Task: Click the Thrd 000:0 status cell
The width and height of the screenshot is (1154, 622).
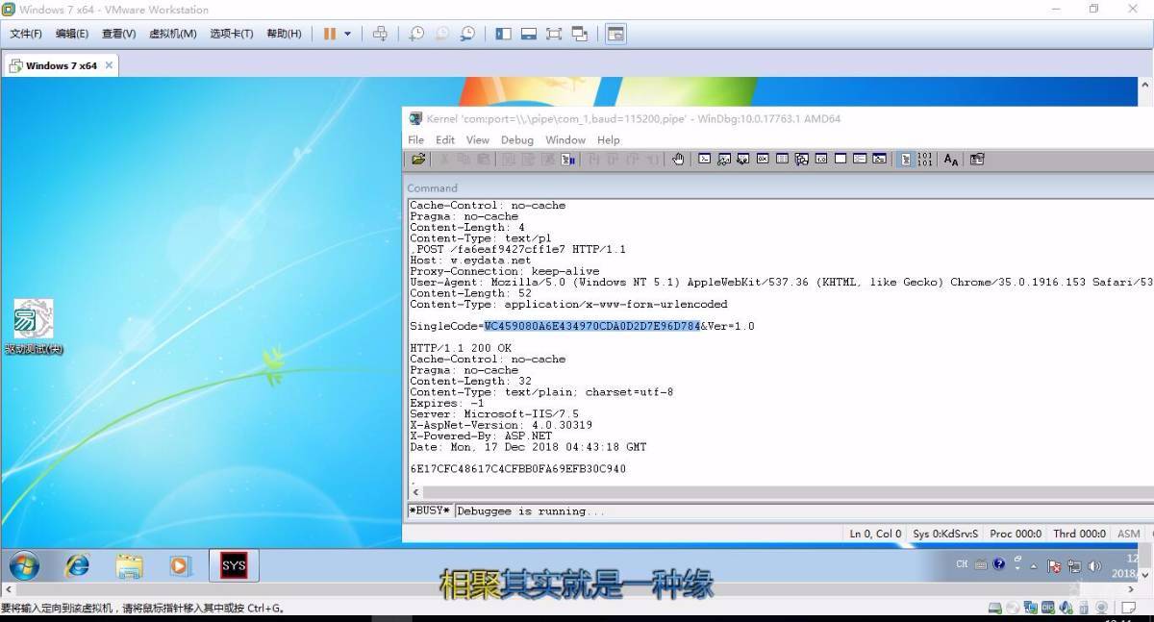Action: [x=1079, y=534]
